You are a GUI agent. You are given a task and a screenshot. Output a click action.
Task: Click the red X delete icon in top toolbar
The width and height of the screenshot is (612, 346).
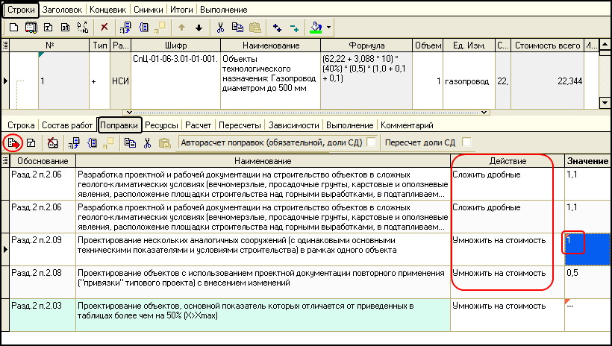click(104, 27)
